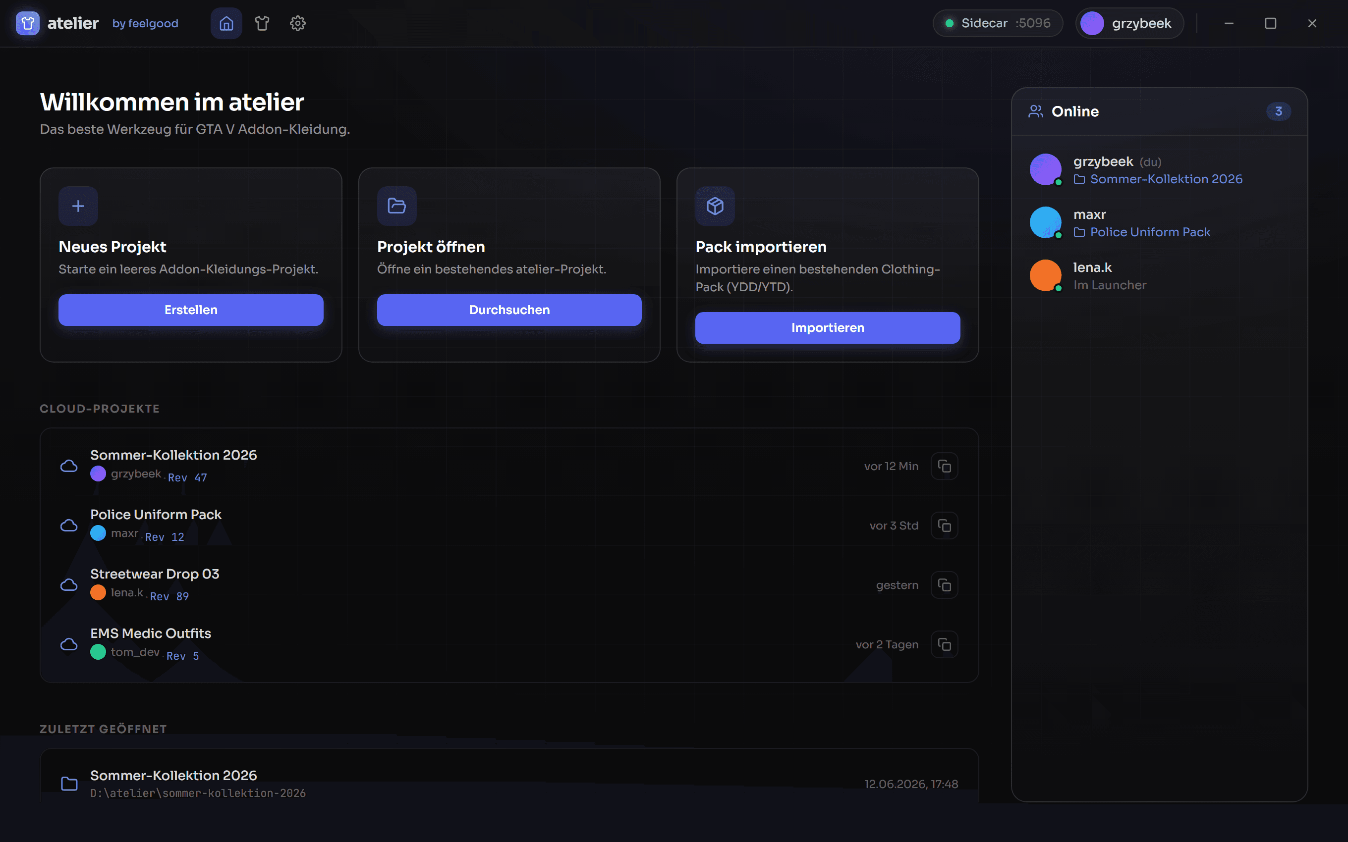Copy the EMS Medic Outfits project
The height and width of the screenshot is (842, 1348).
point(945,644)
